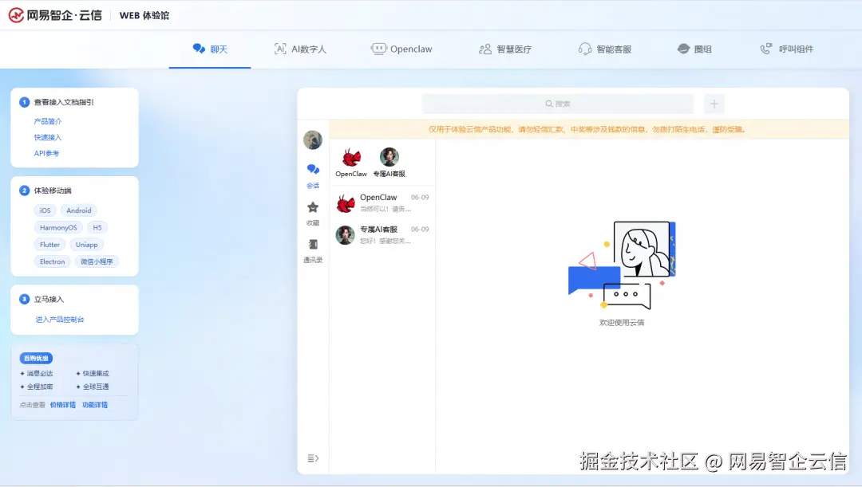Open the user profile avatar
This screenshot has width=862, height=487.
tap(313, 140)
